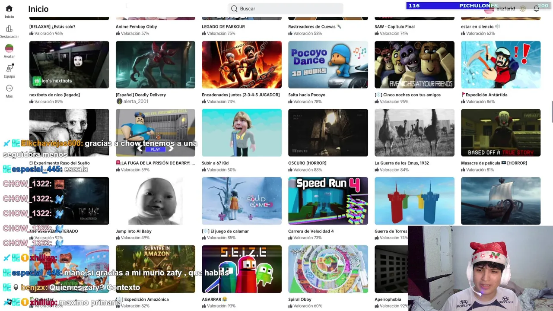Open the Destacadas charts icon in sidebar
The width and height of the screenshot is (553, 311).
9,29
